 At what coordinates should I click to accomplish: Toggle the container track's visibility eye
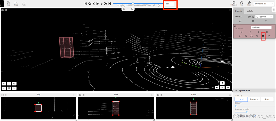[x=257, y=36]
